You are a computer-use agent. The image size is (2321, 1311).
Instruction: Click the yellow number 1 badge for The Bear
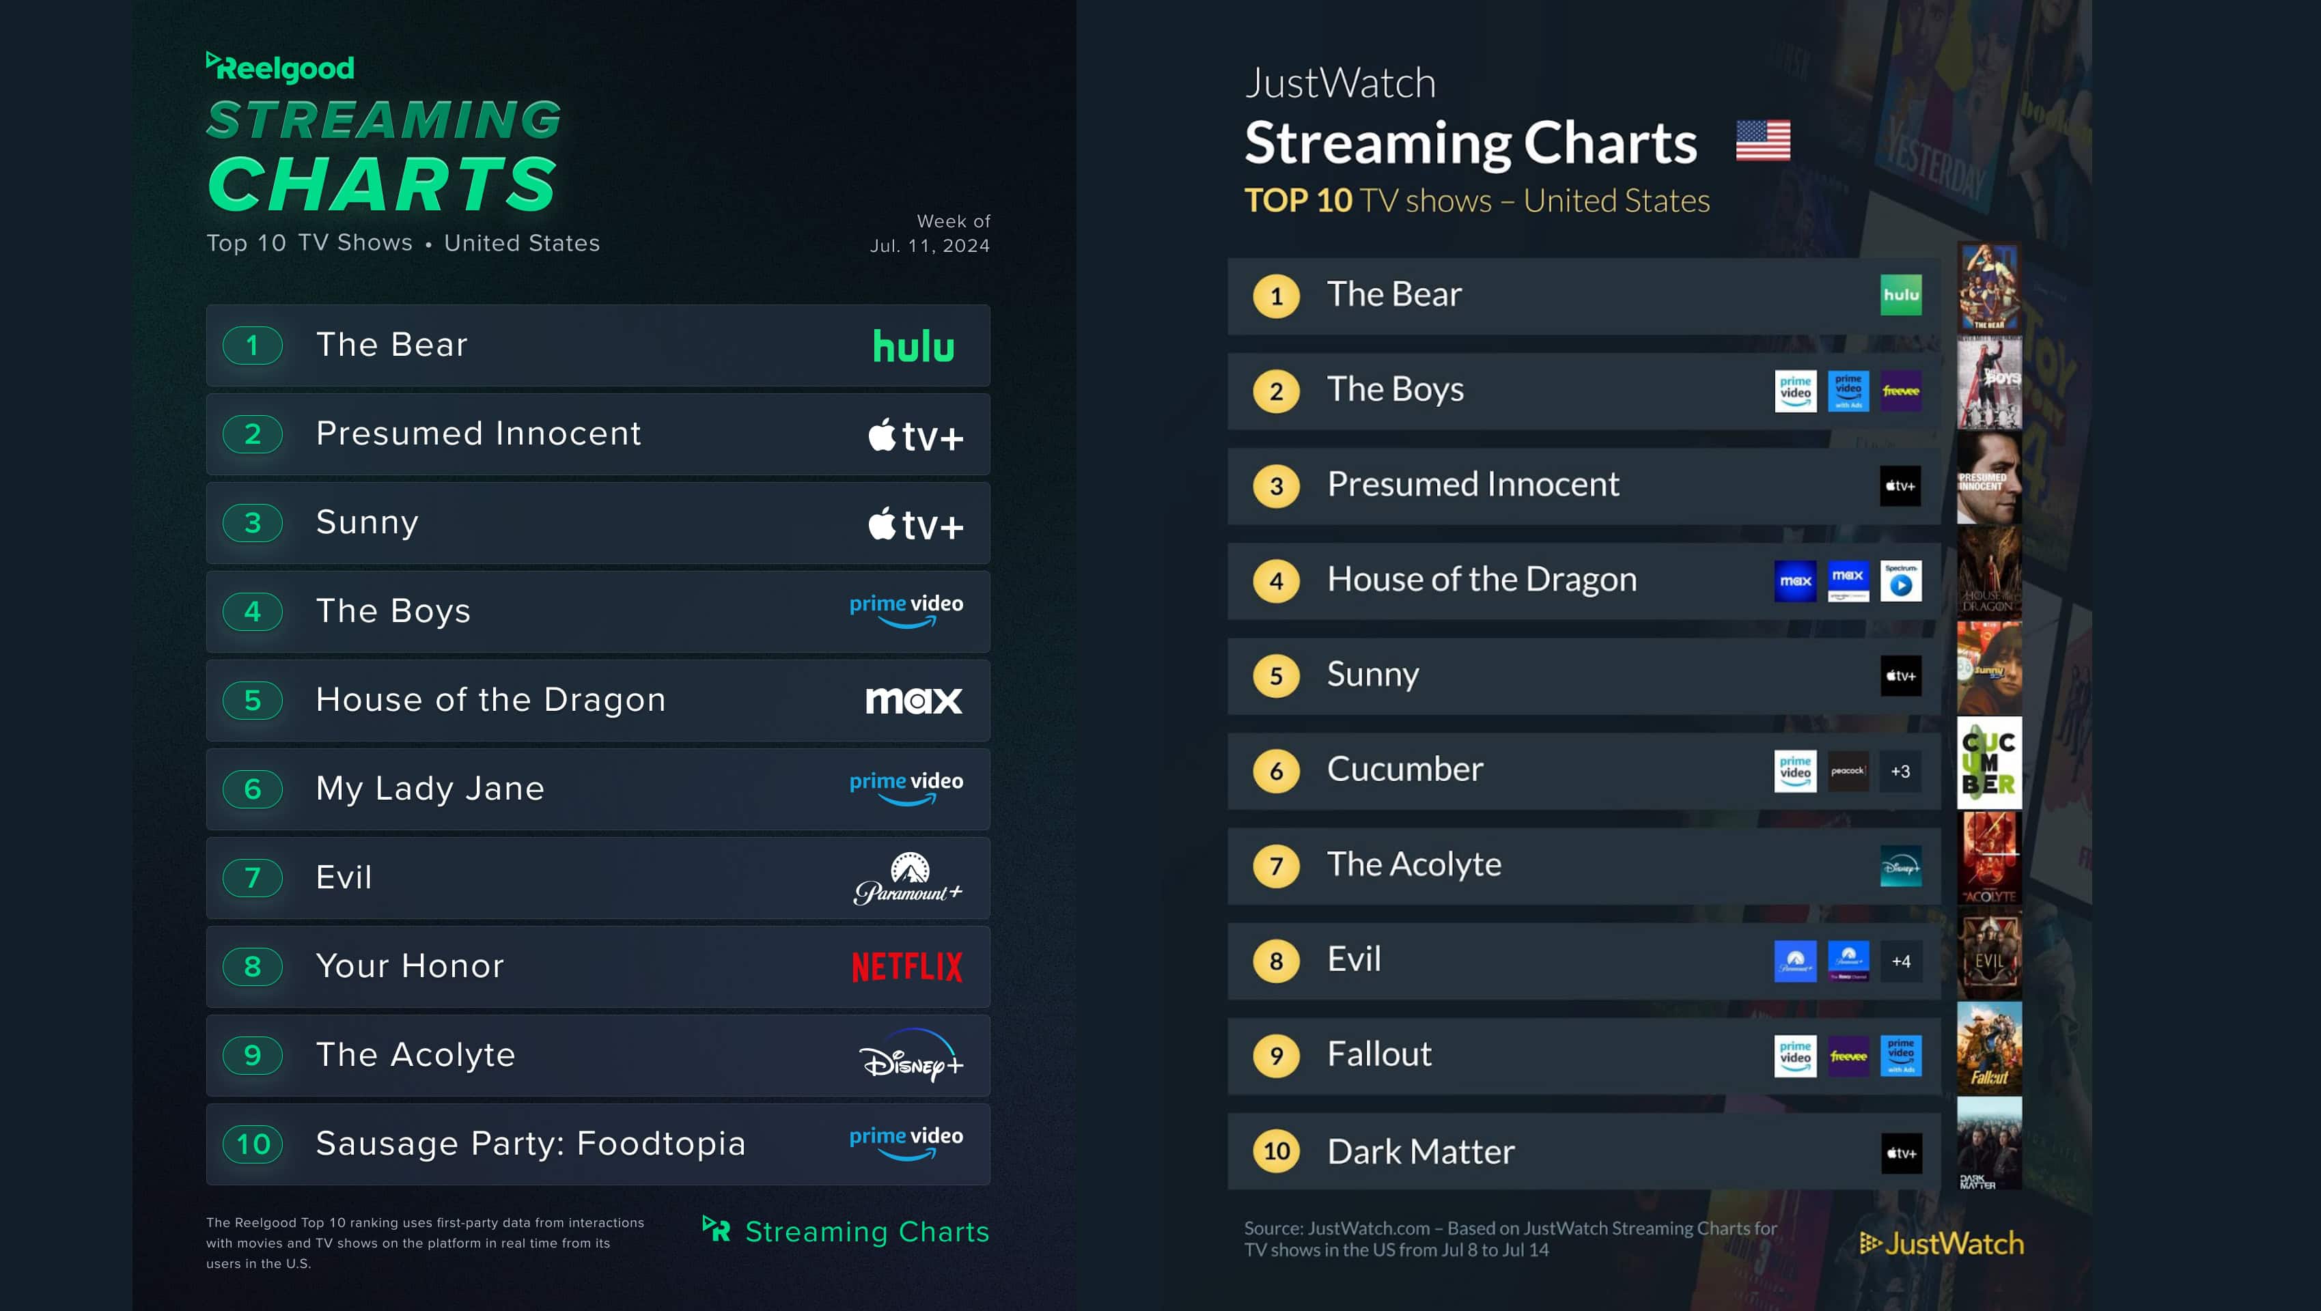click(x=1276, y=296)
